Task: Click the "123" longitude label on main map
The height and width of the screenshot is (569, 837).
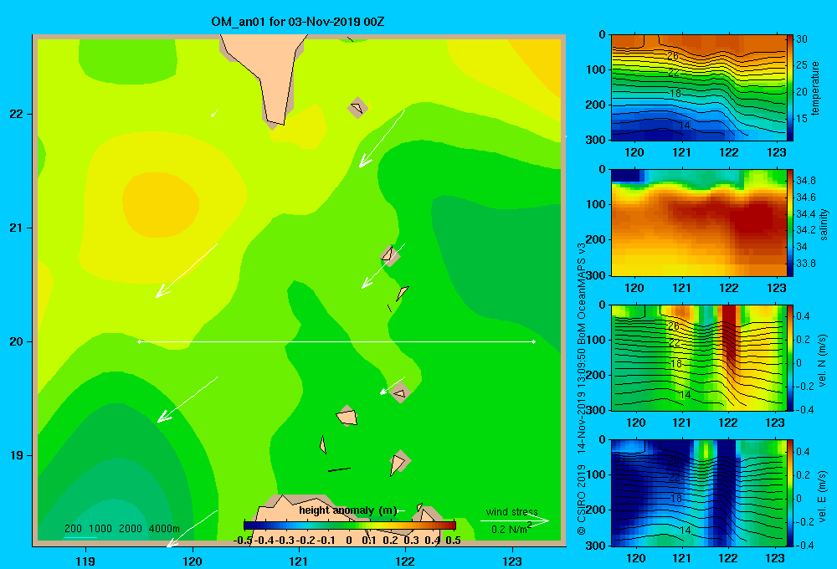Action: tap(512, 561)
